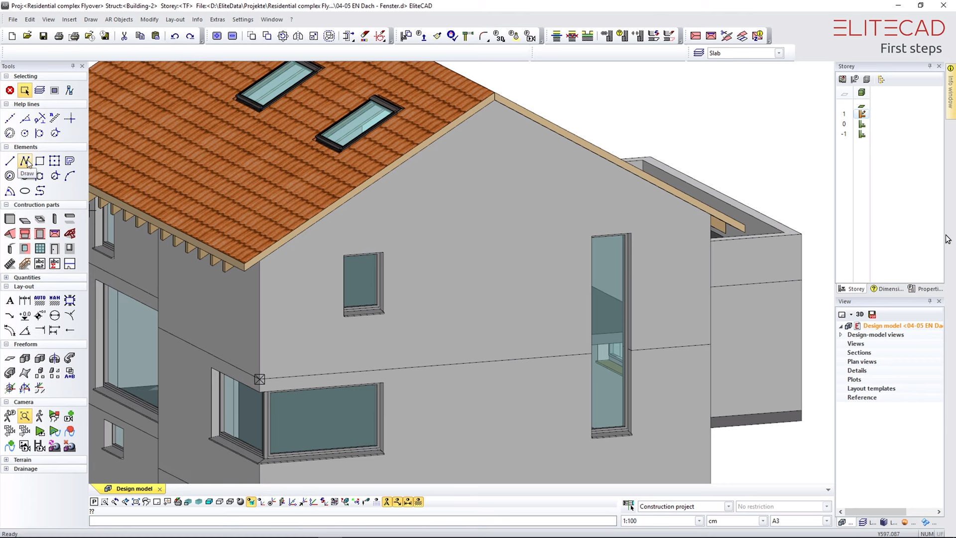Select the polyline Draw tool

pos(24,161)
